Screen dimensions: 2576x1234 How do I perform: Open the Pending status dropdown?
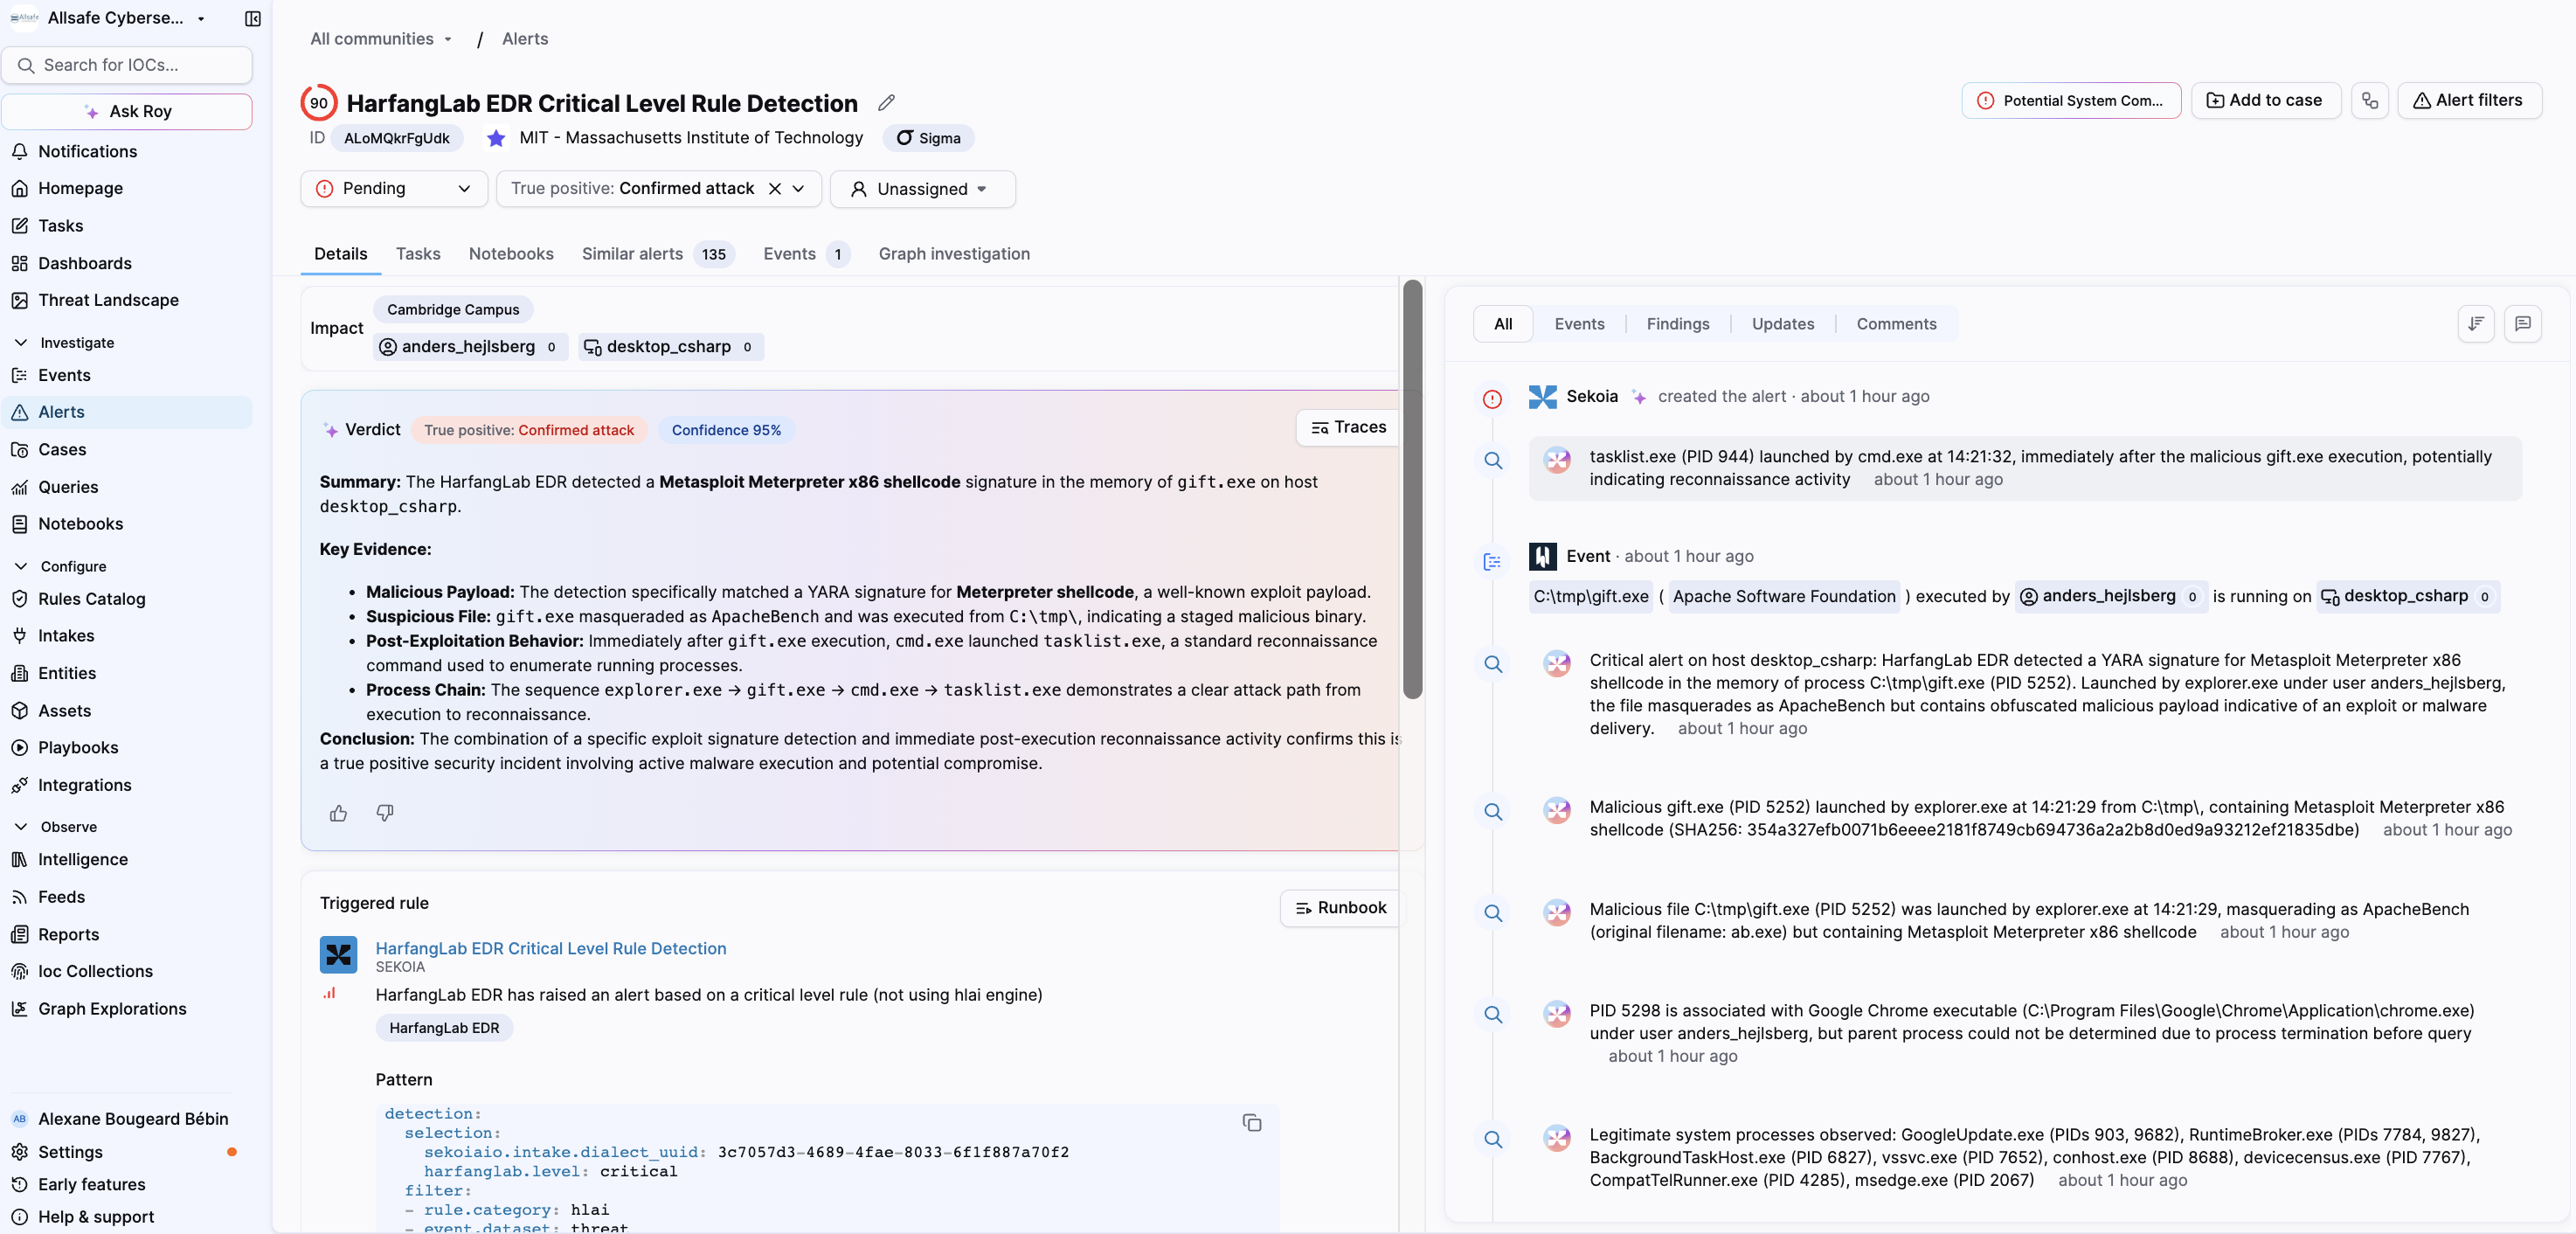(394, 188)
